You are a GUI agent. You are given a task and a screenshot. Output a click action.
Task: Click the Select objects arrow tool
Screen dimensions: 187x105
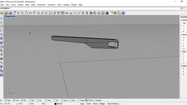[x=1, y=18]
